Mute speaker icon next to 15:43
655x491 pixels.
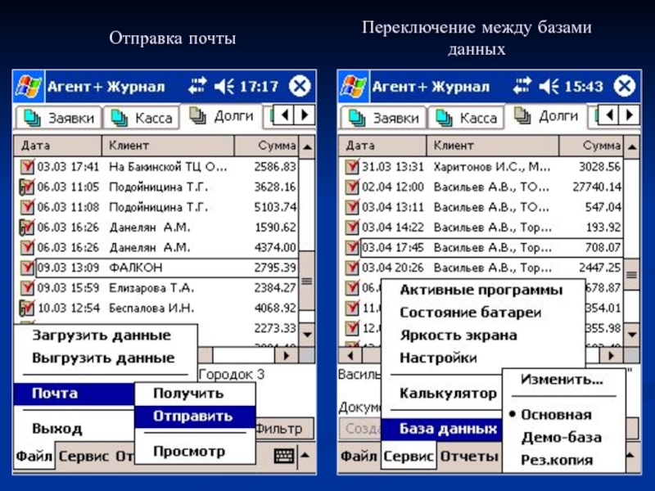coord(549,87)
